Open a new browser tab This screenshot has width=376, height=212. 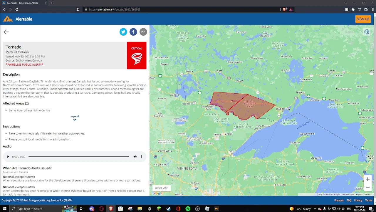[x=52, y=3]
